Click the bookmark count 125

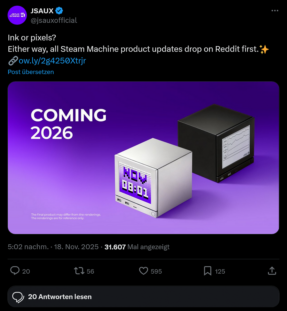pos(220,271)
